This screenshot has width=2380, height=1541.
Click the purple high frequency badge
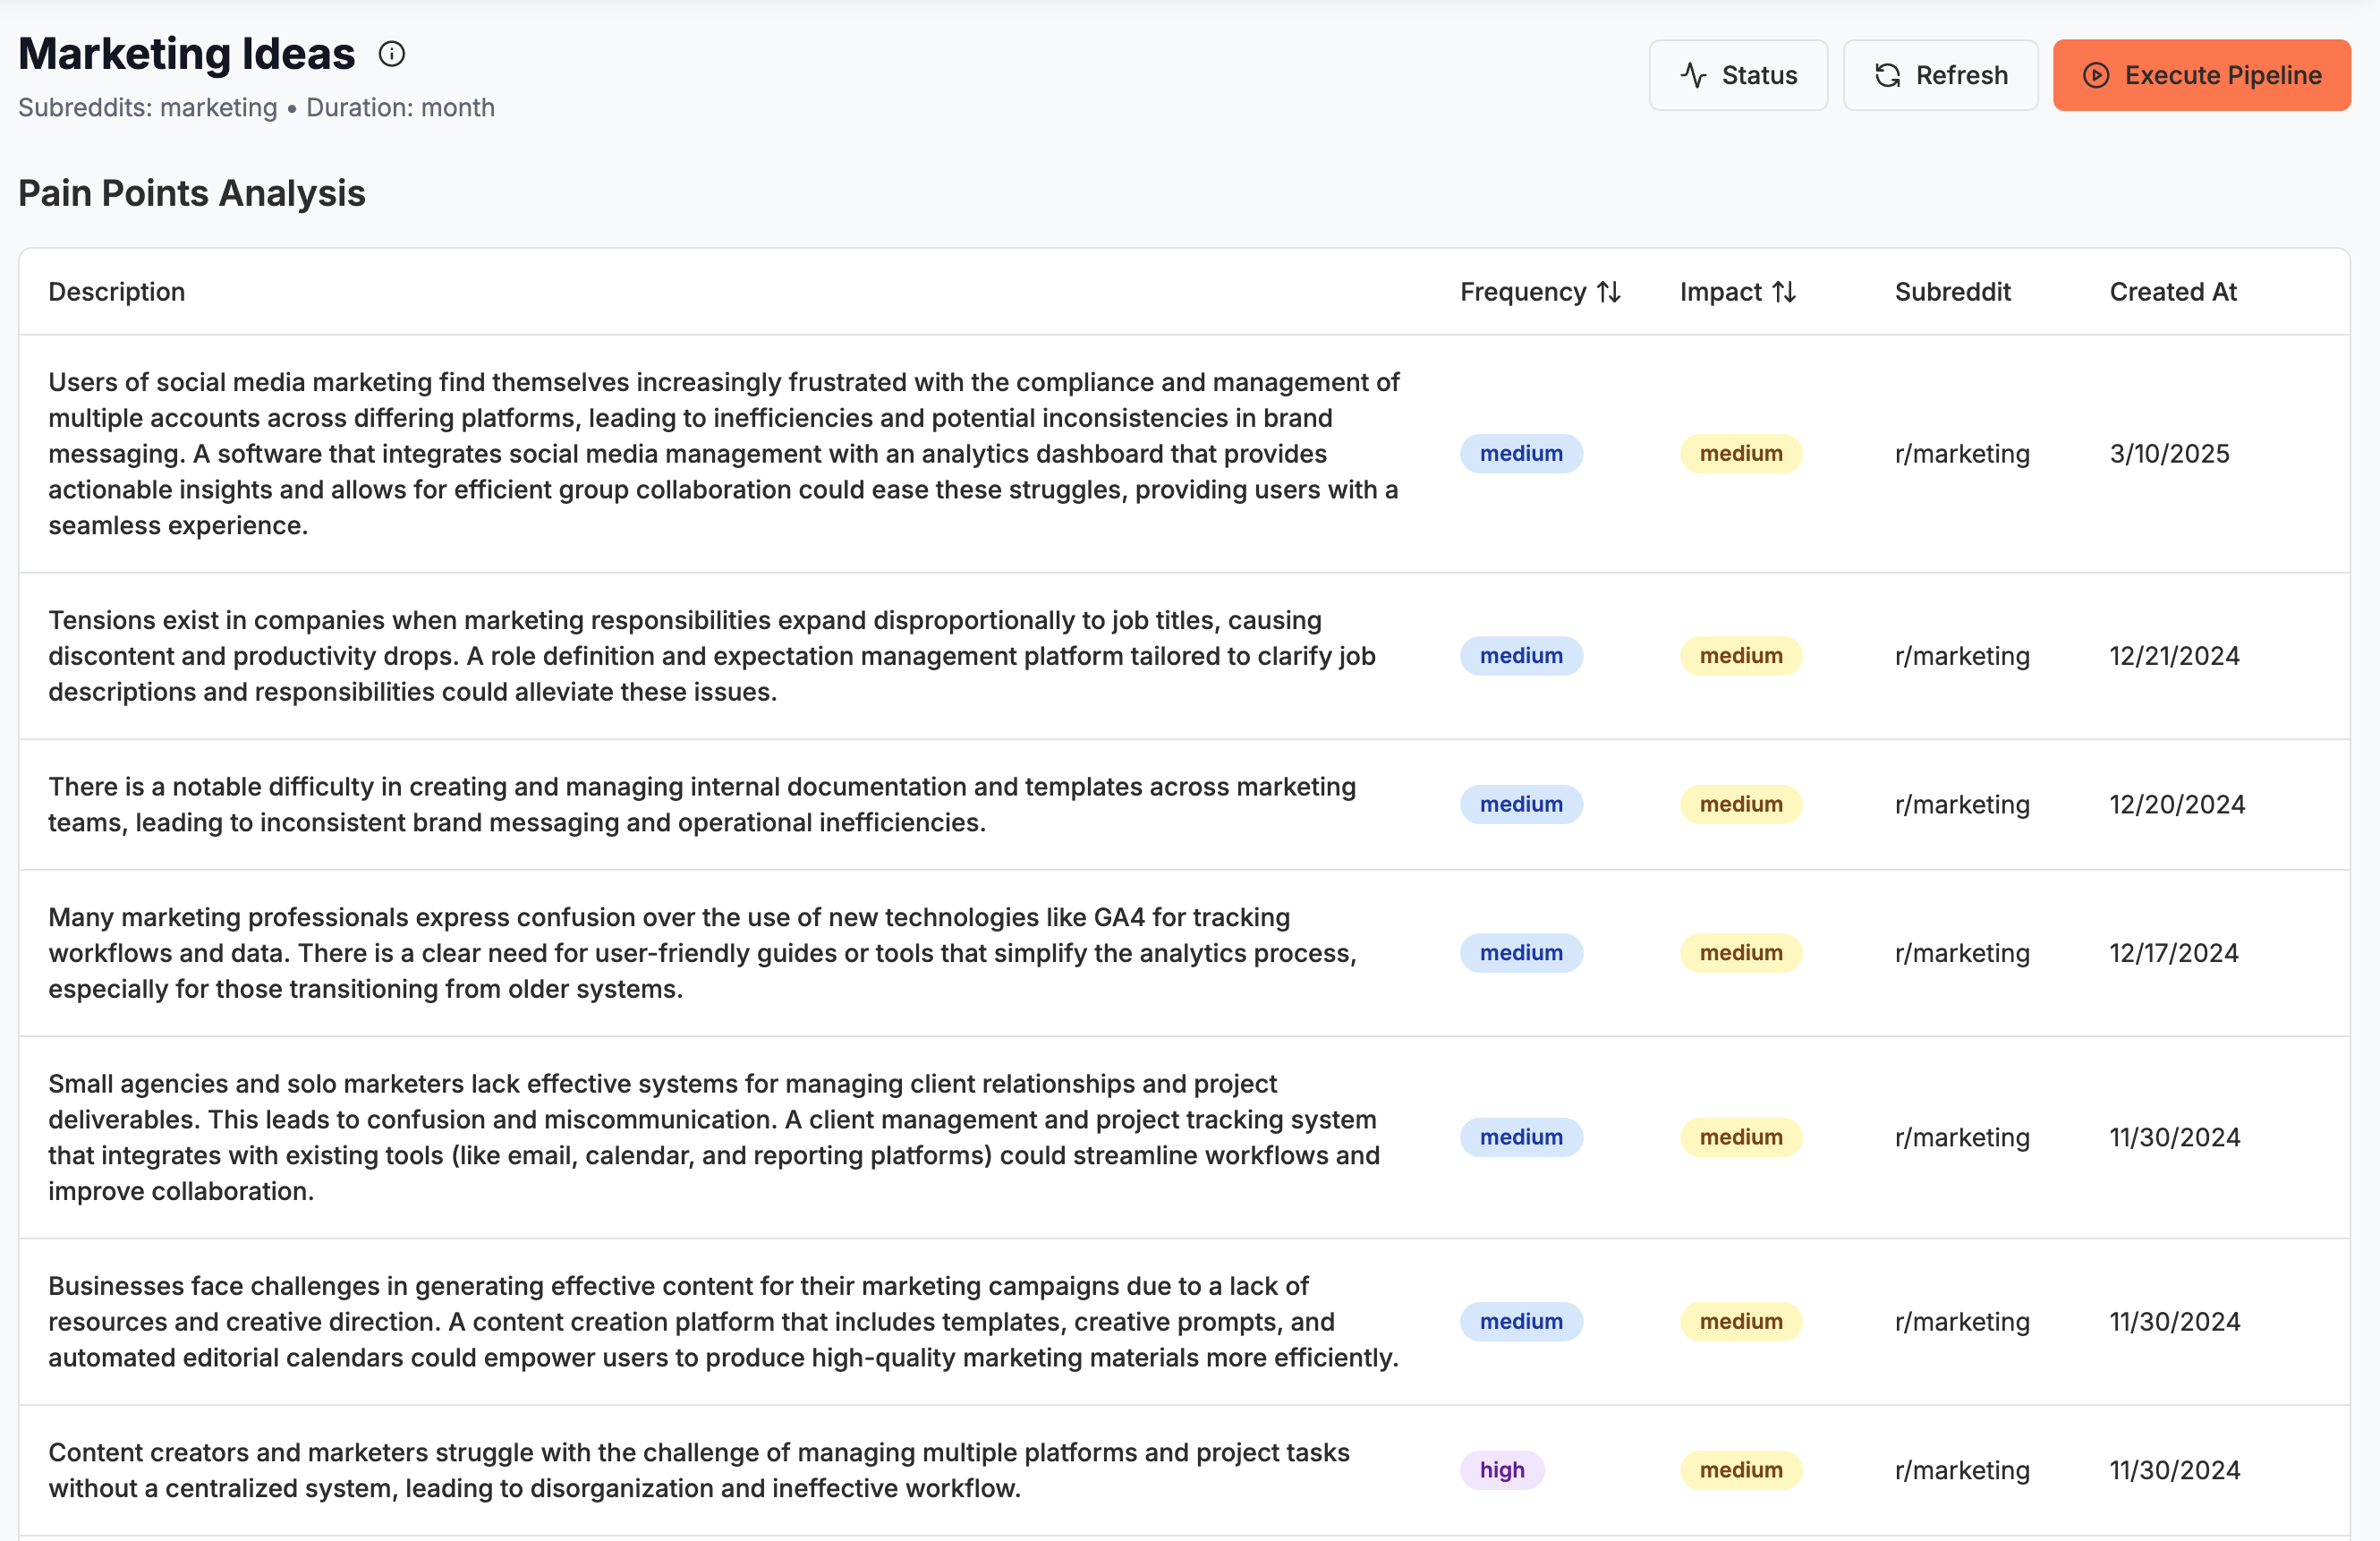point(1502,1470)
